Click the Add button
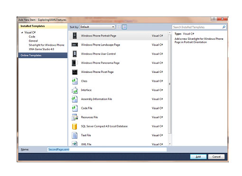 198,157
